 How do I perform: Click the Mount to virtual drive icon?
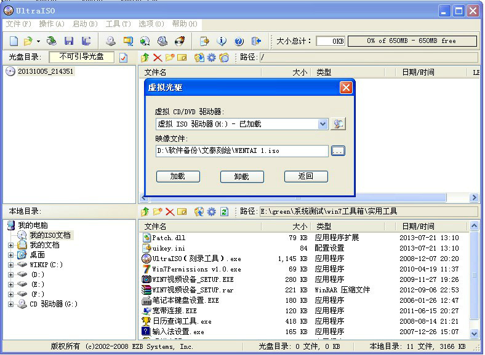162,41
